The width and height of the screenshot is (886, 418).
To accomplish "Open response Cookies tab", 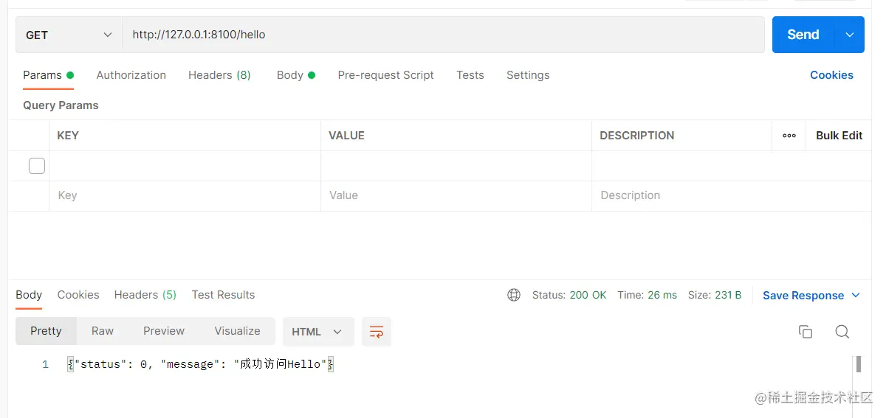I will pos(78,295).
